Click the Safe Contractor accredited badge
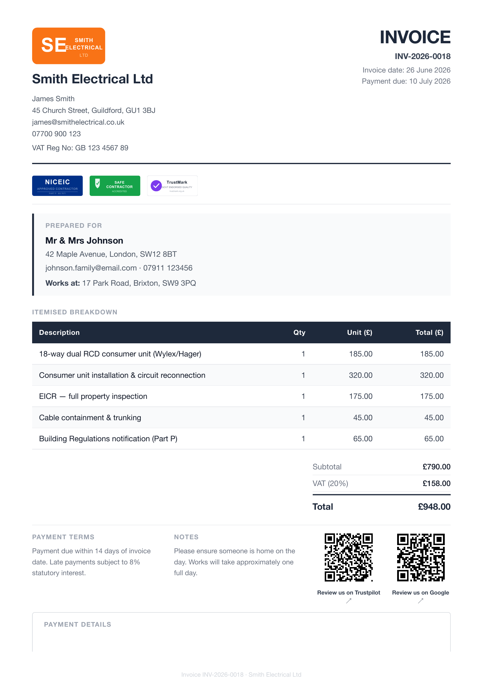 point(115,186)
